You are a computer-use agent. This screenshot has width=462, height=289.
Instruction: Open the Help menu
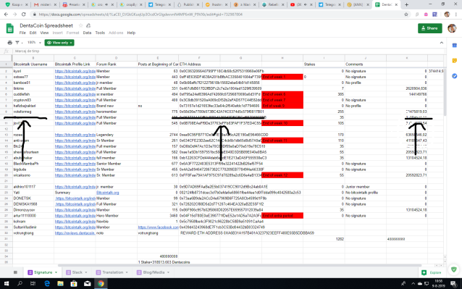click(131, 33)
